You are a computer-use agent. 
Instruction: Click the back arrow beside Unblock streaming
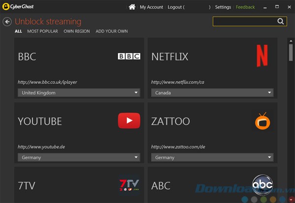[7, 22]
